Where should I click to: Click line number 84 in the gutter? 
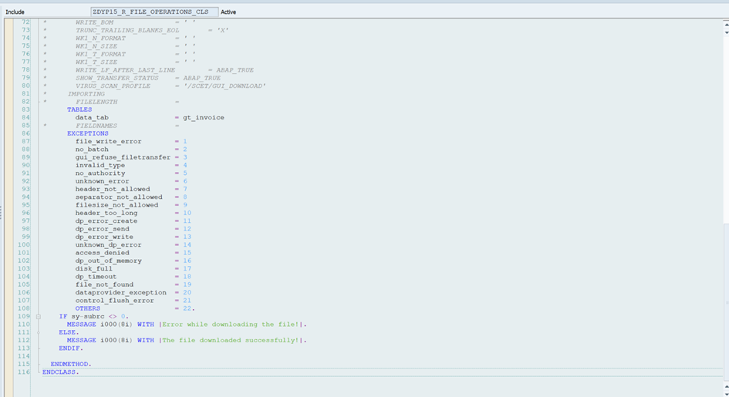coord(23,118)
